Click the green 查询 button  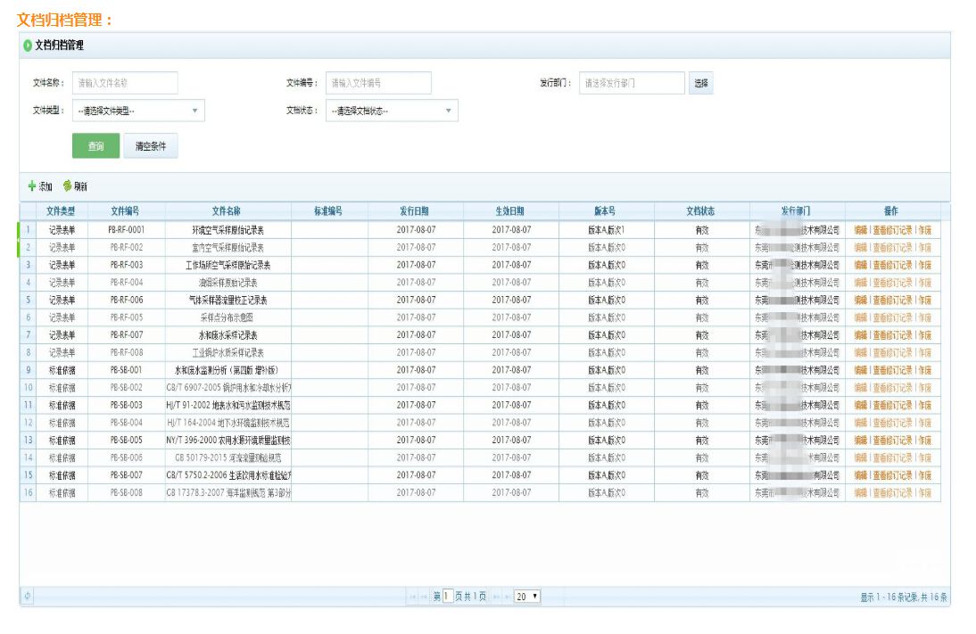(x=95, y=146)
